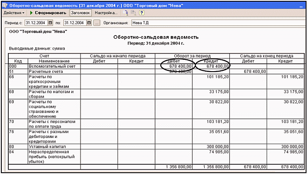
Task: Select row Расчеты с разными дебиторами и кредиторами
Action: point(156,137)
